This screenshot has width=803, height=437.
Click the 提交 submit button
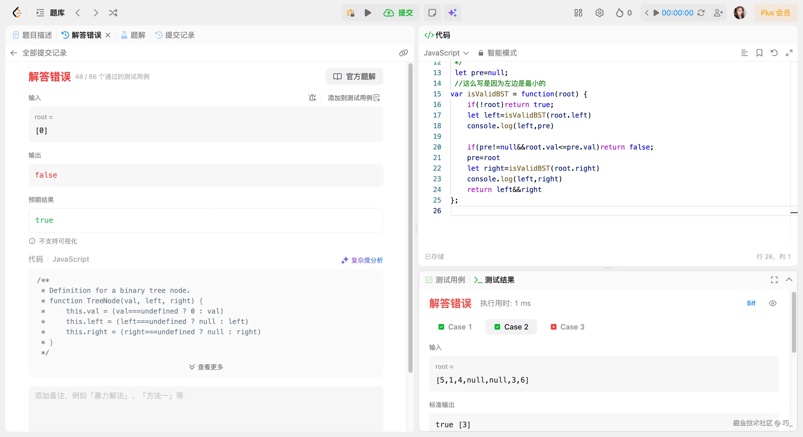click(398, 13)
